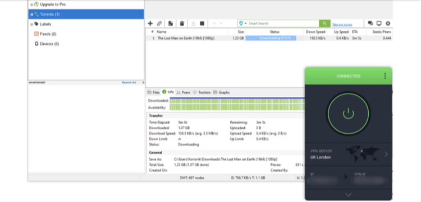Click the '1.23 GB' size cell

pos(238,38)
